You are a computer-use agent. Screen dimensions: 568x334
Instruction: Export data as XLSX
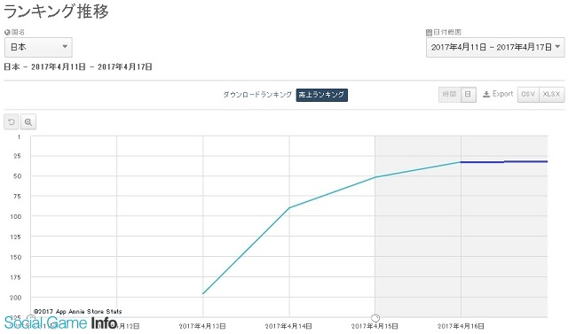tap(552, 94)
